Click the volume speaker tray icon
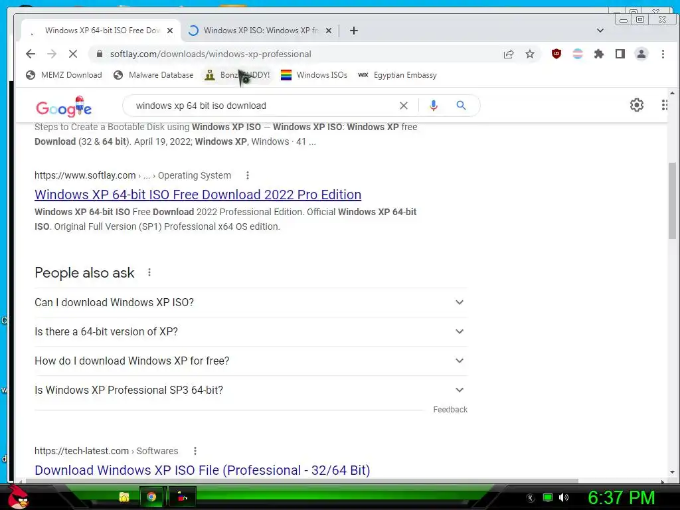 point(564,497)
